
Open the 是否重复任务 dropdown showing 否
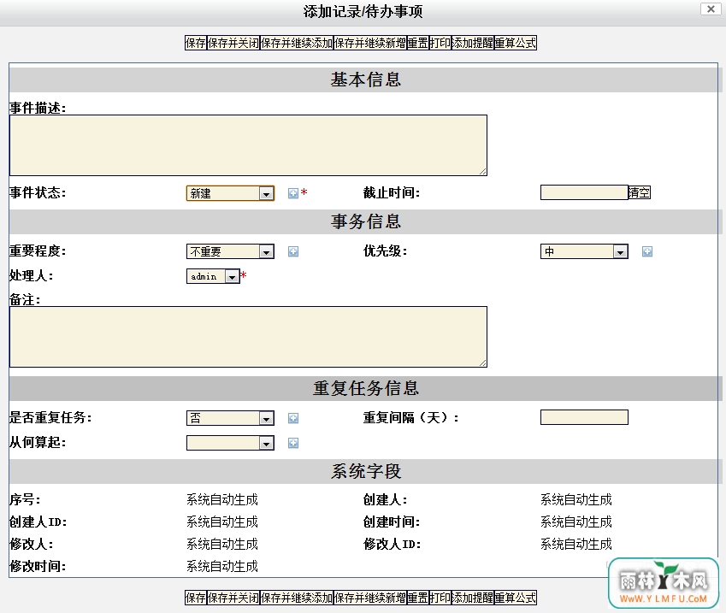coord(230,418)
